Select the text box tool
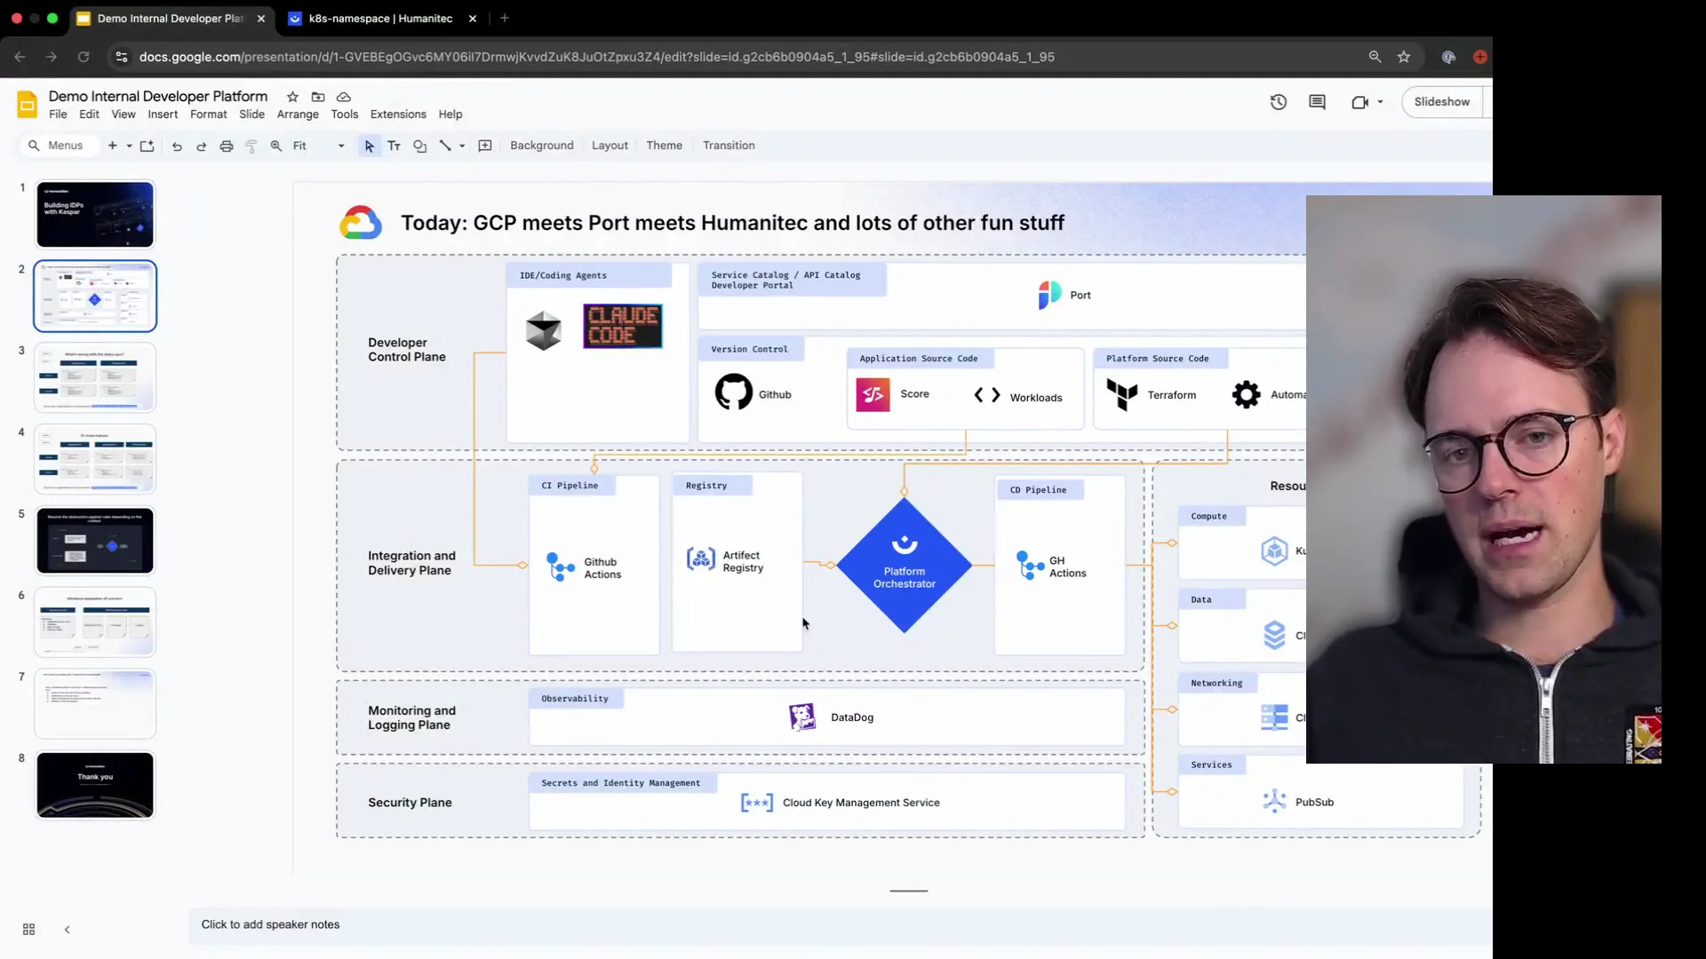This screenshot has width=1706, height=959. (394, 147)
